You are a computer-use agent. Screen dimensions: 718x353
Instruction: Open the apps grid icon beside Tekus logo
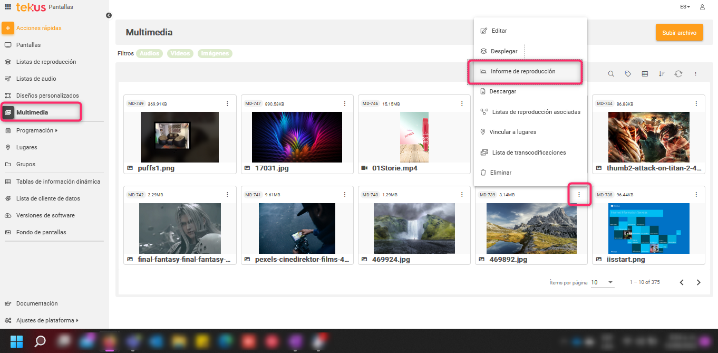(x=7, y=7)
